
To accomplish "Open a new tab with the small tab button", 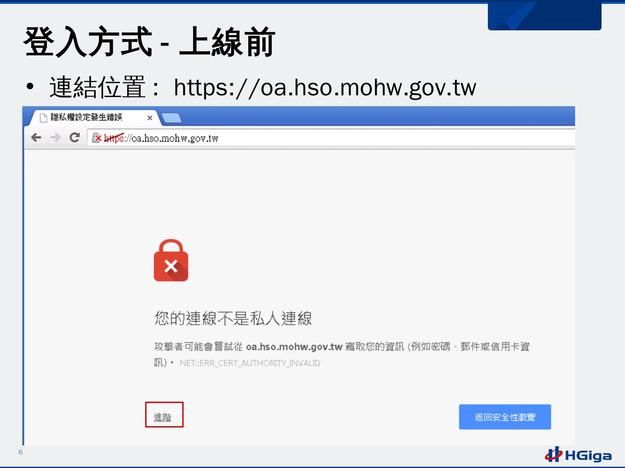I will pyautogui.click(x=171, y=118).
